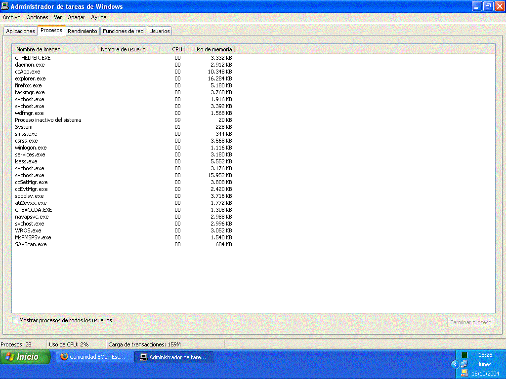The image size is (506, 379).
Task: Expand hidden tray icons arrow
Action: tap(455, 365)
